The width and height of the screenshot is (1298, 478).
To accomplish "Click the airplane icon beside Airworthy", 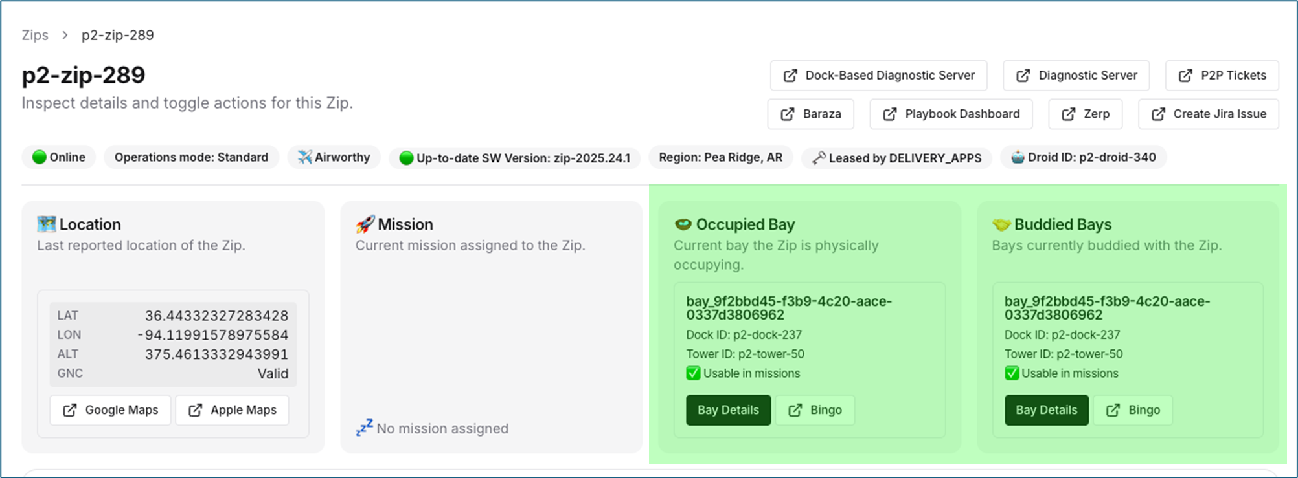I will click(x=304, y=157).
